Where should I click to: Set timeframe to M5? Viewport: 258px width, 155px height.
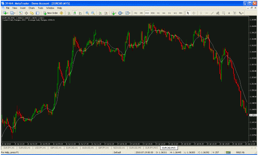pos(141,13)
